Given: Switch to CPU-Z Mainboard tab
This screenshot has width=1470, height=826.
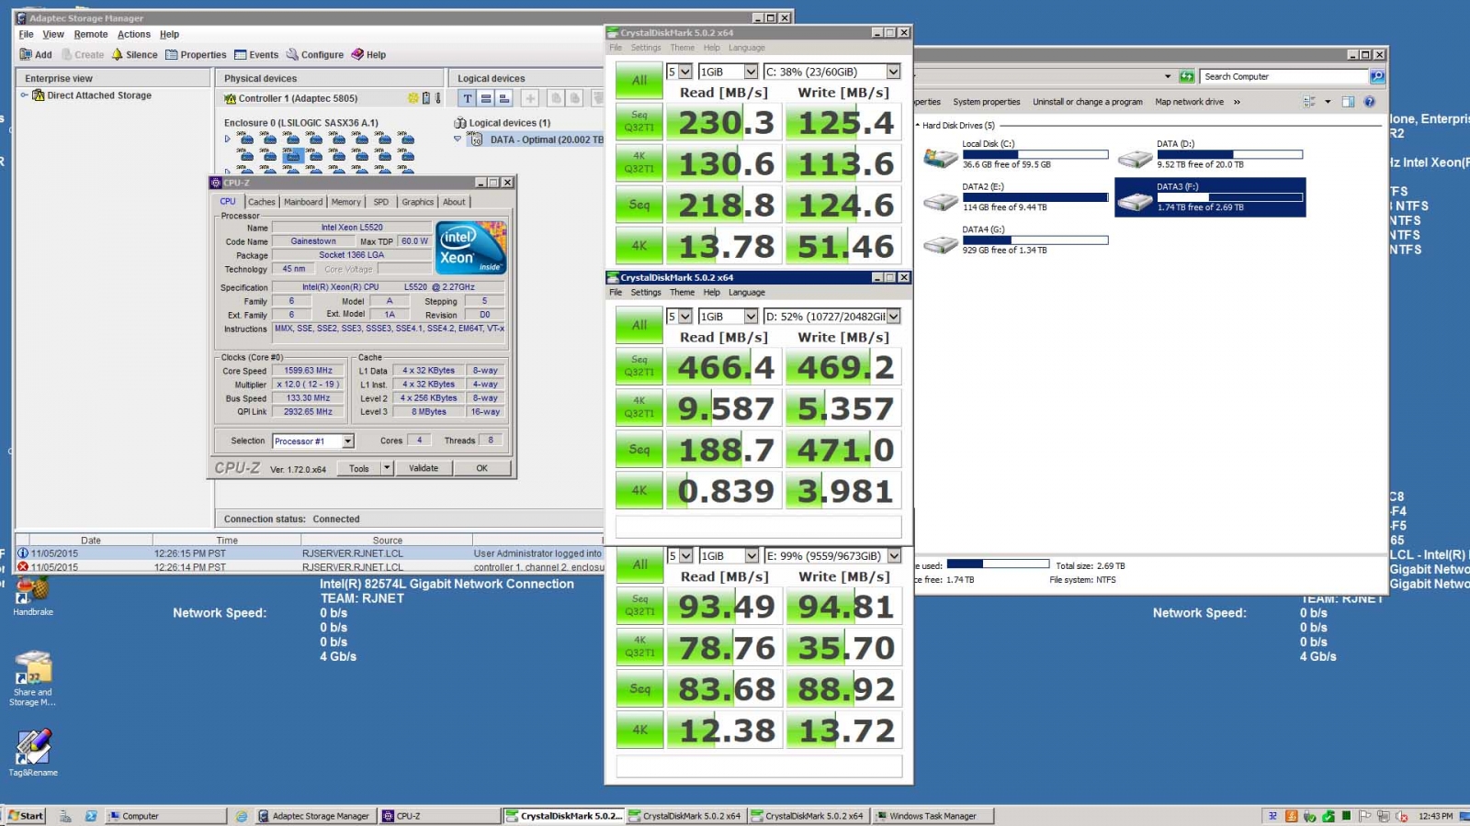Looking at the screenshot, I should (x=303, y=202).
